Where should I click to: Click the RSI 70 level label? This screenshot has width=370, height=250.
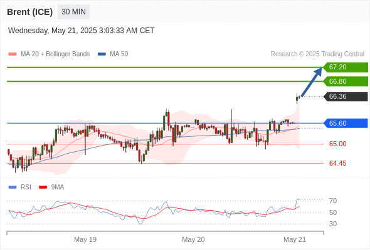(333, 201)
